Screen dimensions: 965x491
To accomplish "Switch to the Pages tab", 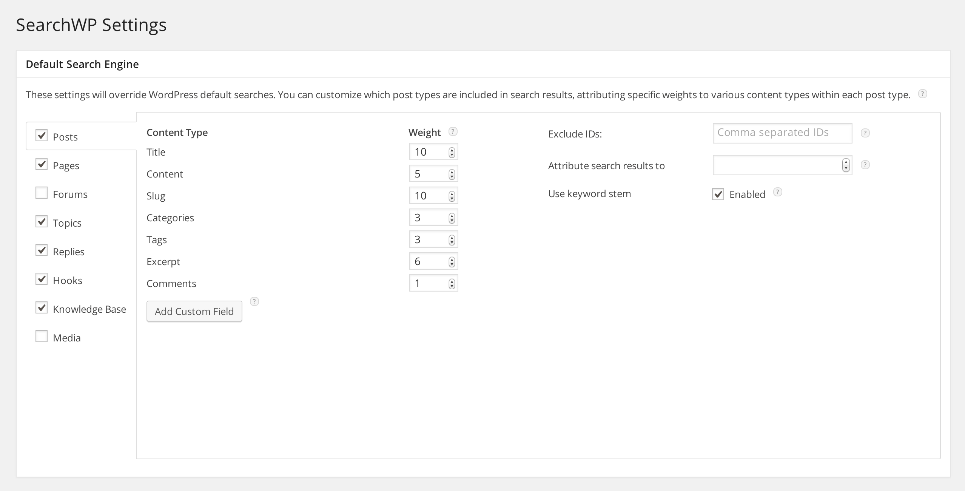I will click(66, 166).
